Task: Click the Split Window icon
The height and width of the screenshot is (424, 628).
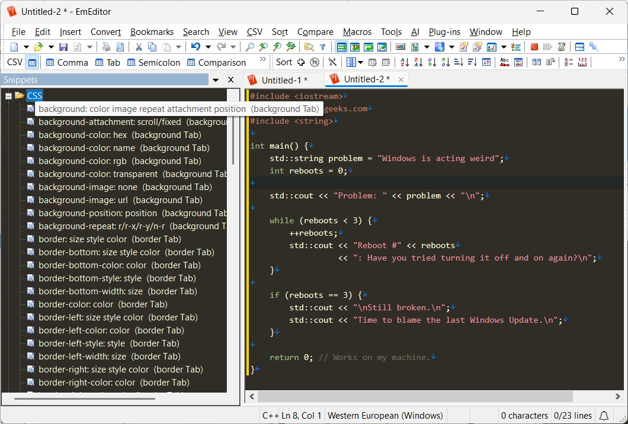Action: 579,47
